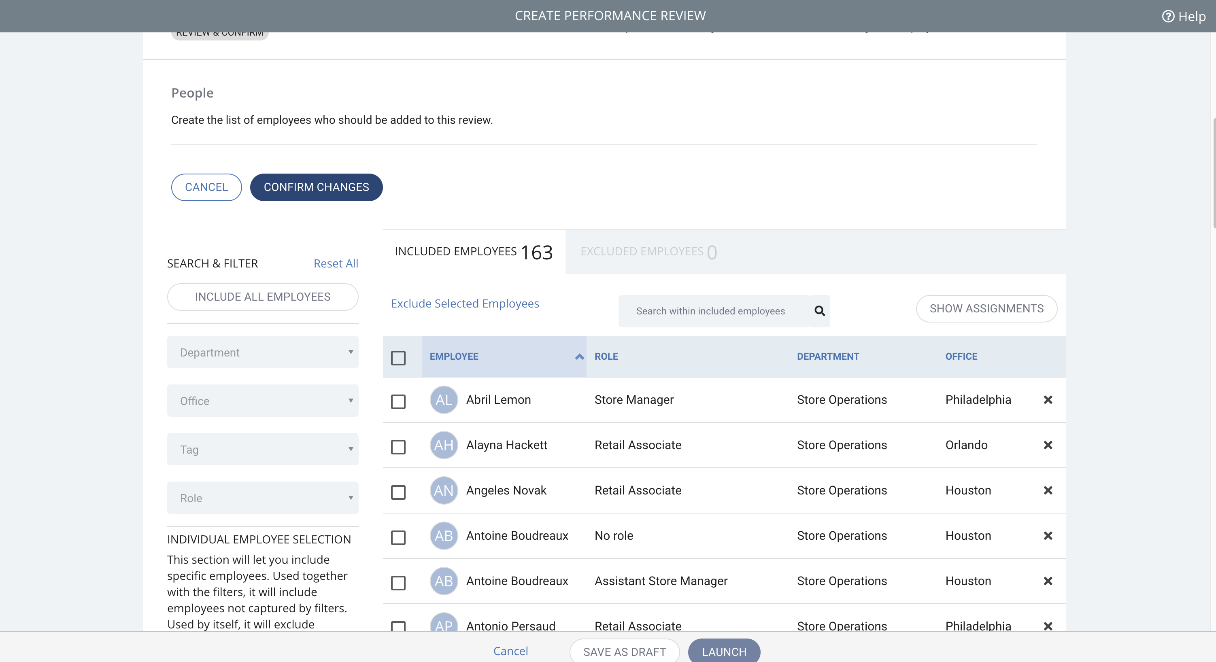Check the box for Antonio Persaud
This screenshot has height=662, width=1216.
coord(398,626)
